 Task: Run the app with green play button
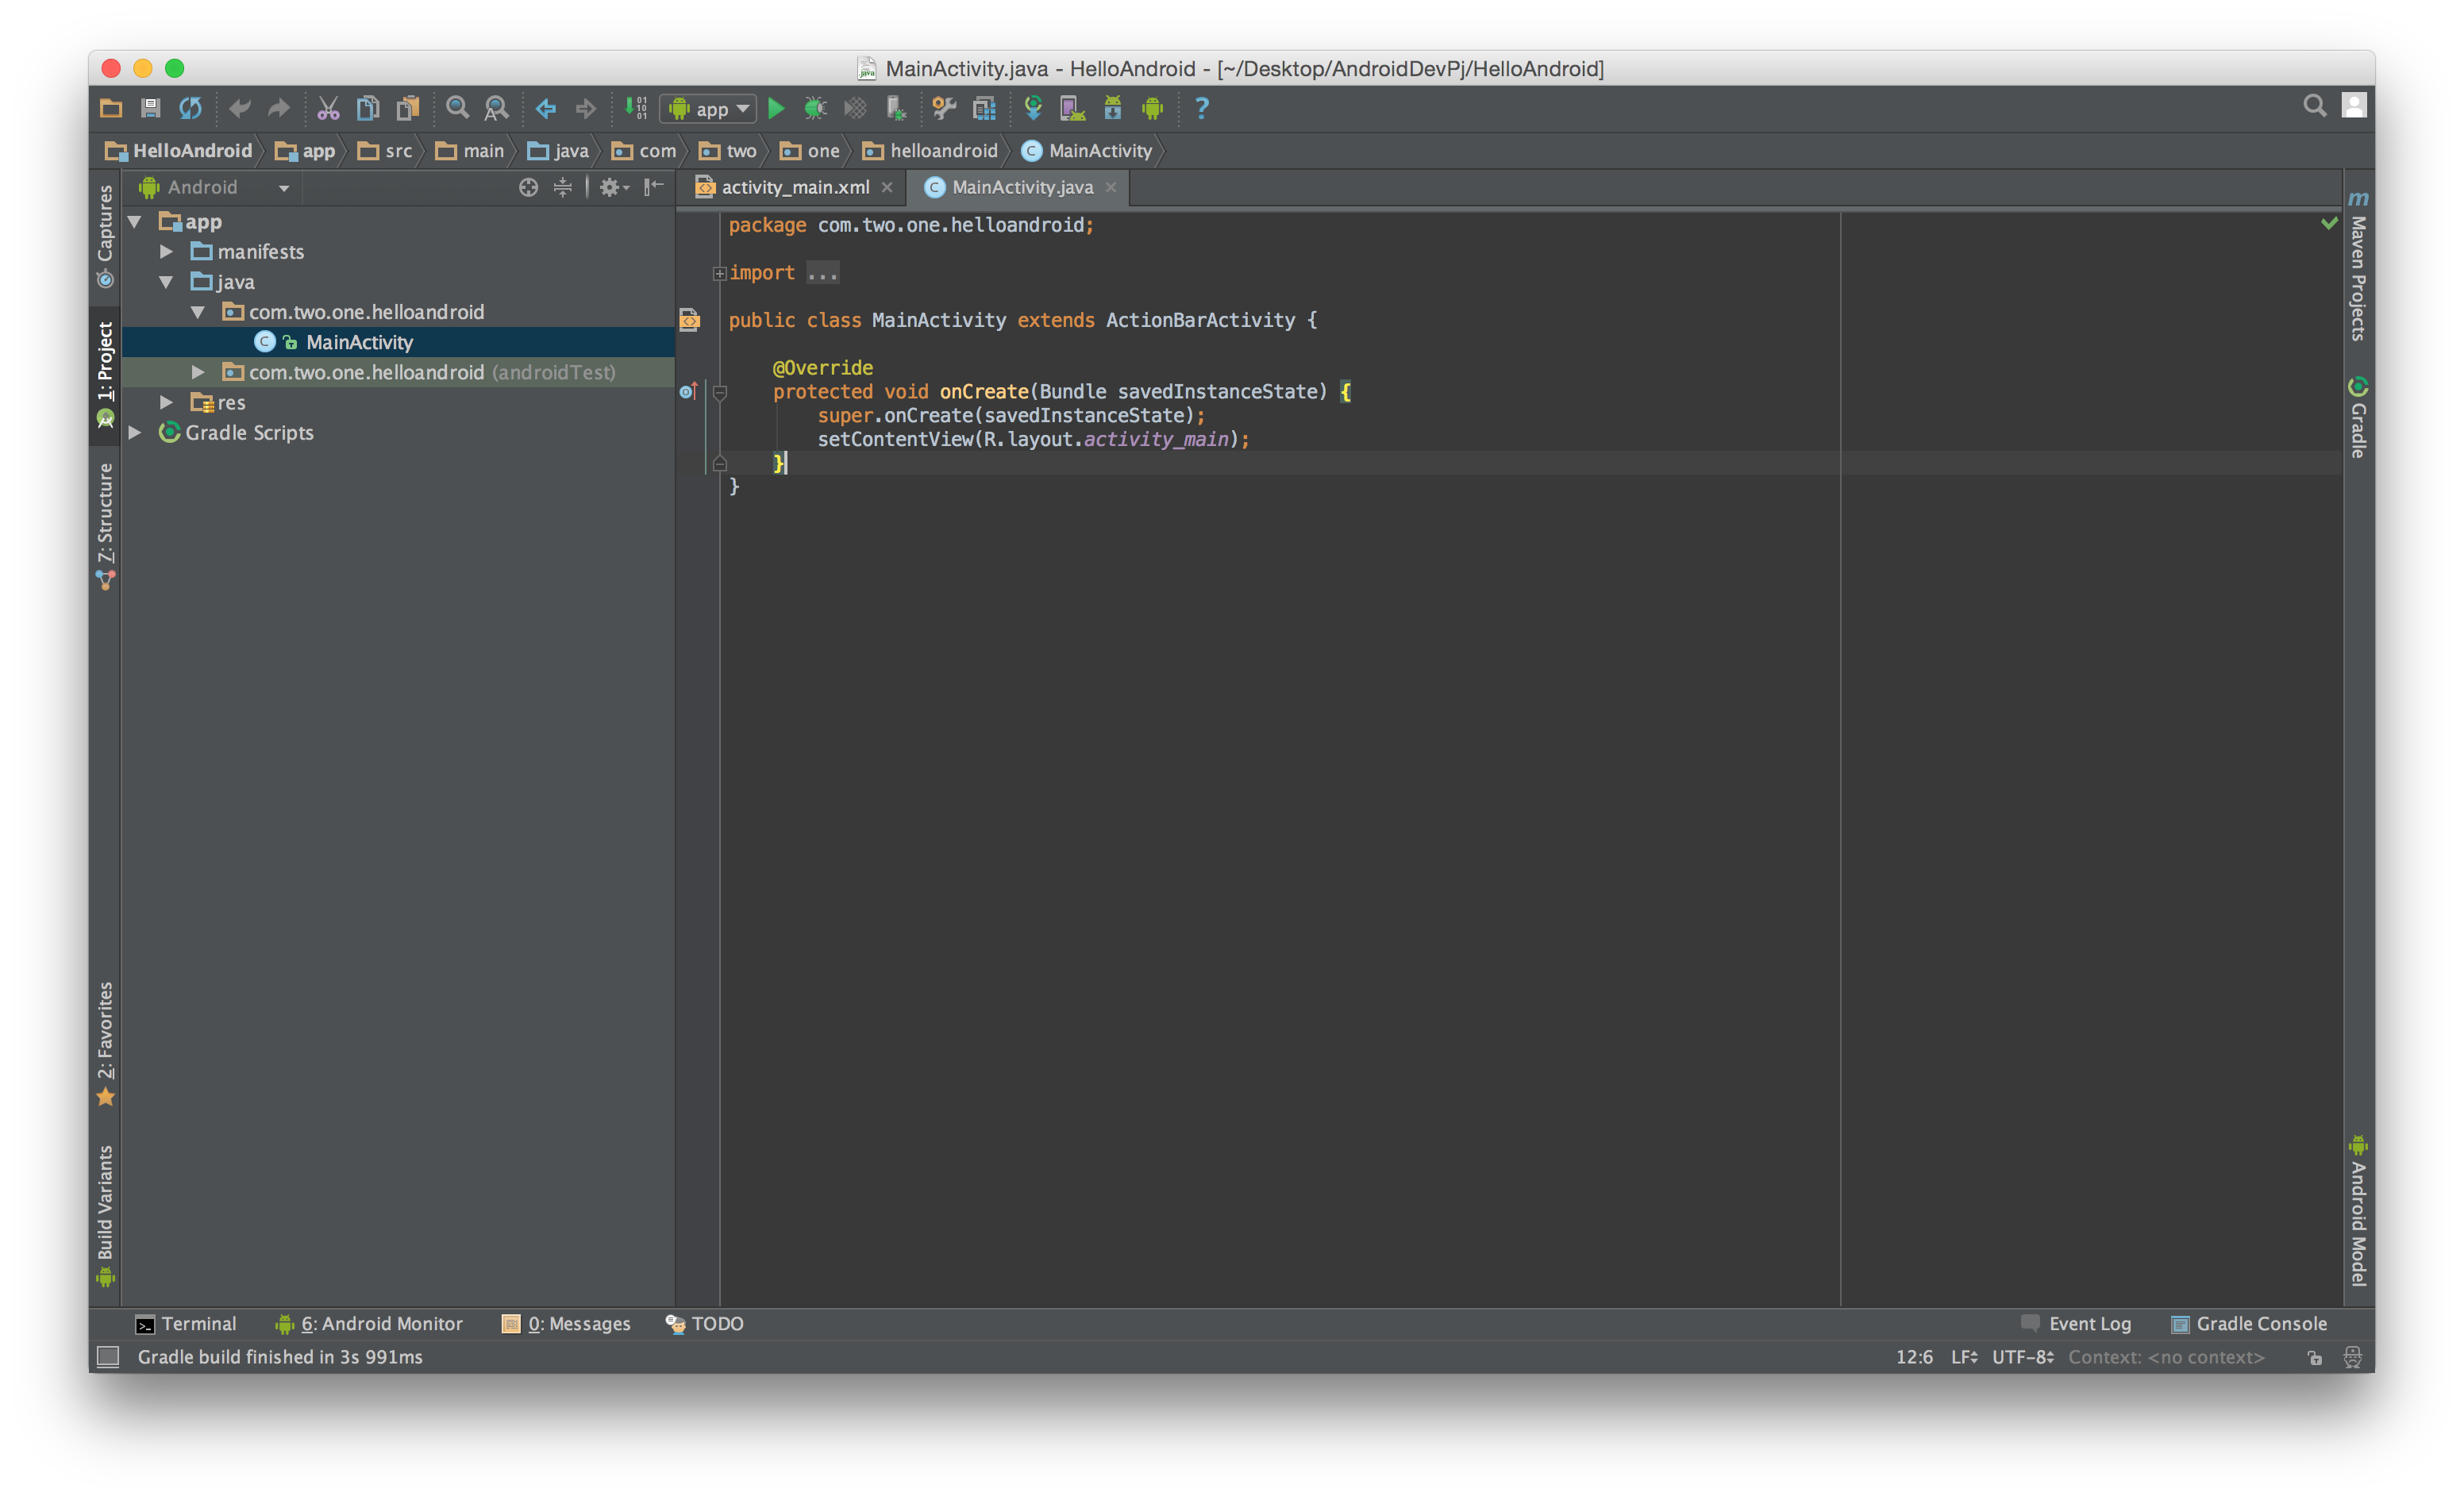(x=776, y=108)
